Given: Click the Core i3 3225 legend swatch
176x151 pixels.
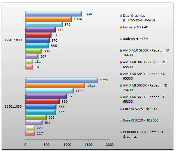Looking at the screenshot, I should pos(121,109).
